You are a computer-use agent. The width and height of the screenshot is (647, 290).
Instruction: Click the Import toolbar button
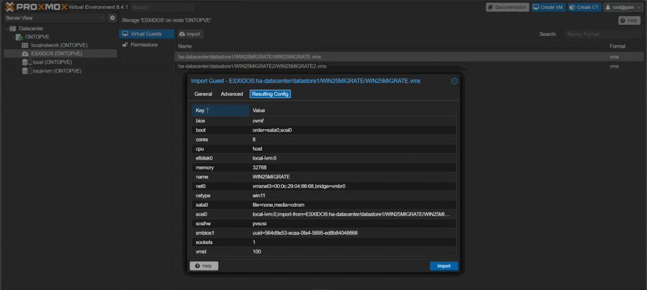pyautogui.click(x=190, y=34)
